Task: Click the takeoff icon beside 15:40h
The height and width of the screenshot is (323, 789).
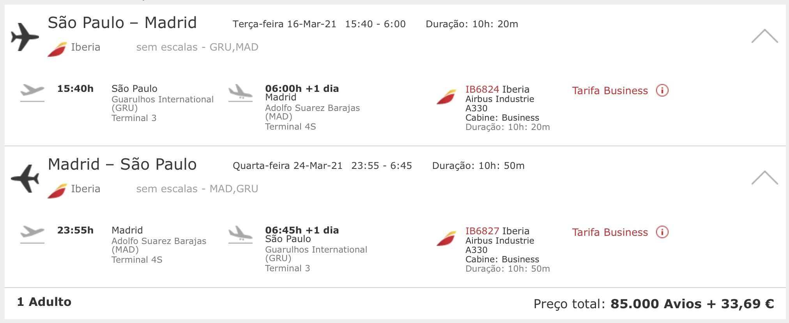Action: click(32, 93)
